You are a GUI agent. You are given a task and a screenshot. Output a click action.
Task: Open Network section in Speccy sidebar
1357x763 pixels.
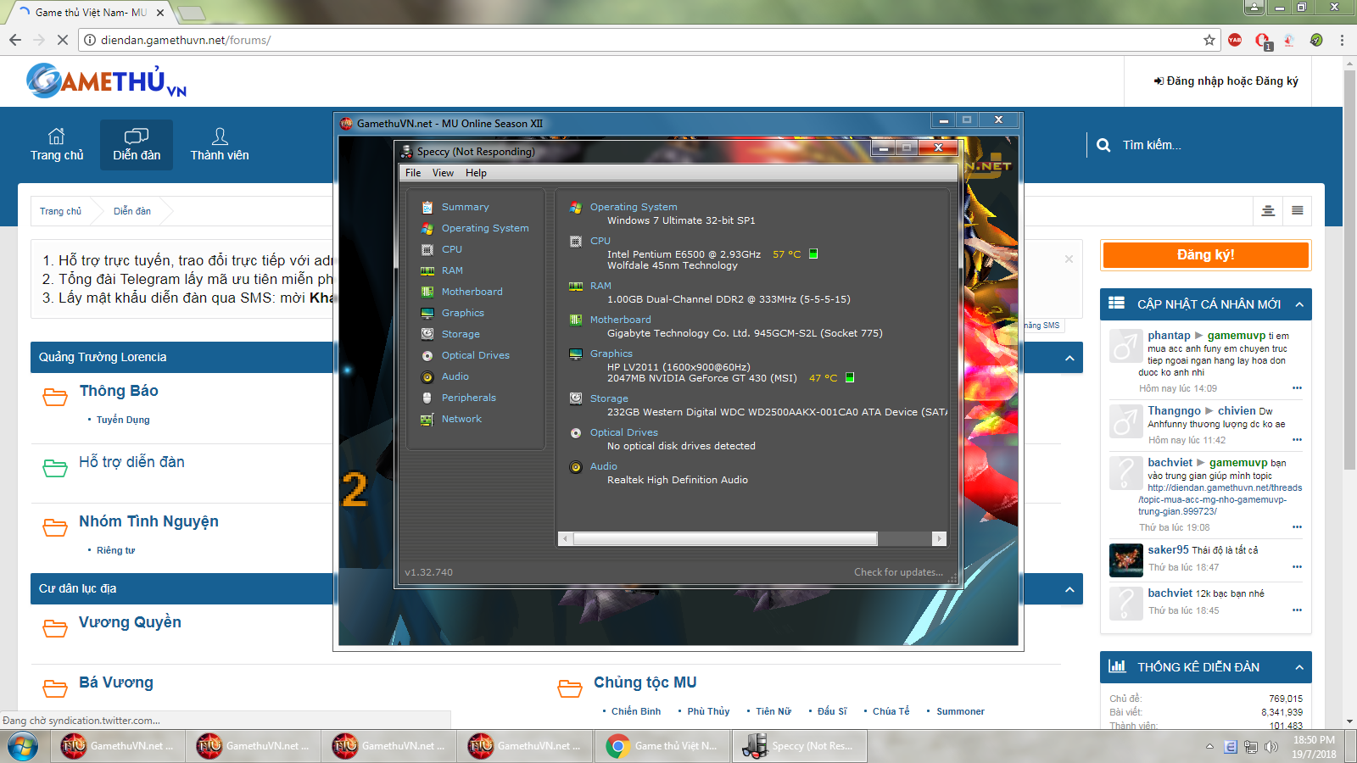[x=461, y=419]
